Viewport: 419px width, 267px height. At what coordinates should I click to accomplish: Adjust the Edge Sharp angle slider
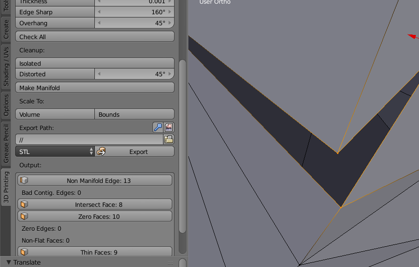click(134, 12)
